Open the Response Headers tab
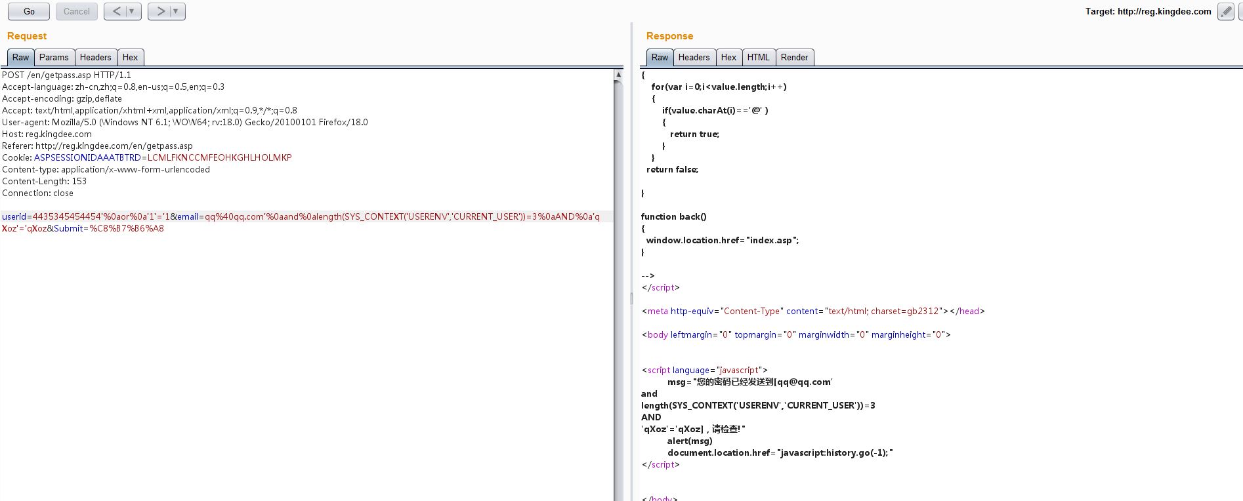The height and width of the screenshot is (501, 1243). click(694, 57)
